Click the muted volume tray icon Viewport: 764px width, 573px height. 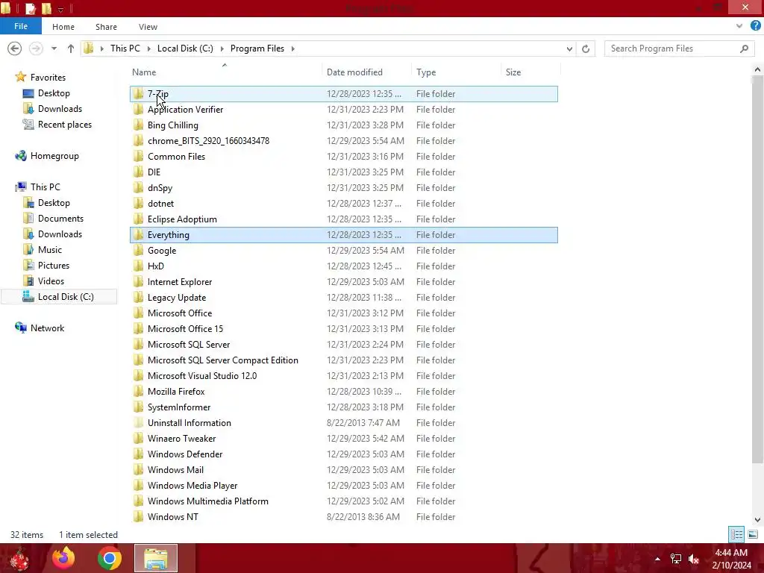click(x=694, y=559)
